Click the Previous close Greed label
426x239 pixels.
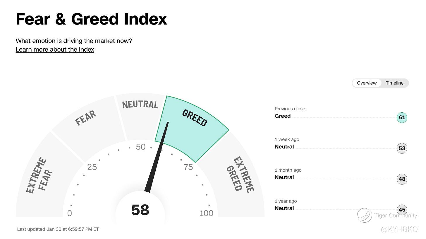pyautogui.click(x=283, y=116)
